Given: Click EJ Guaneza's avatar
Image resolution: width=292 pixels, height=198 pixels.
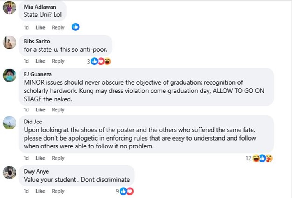Looking at the screenshot, I should coord(9,75).
